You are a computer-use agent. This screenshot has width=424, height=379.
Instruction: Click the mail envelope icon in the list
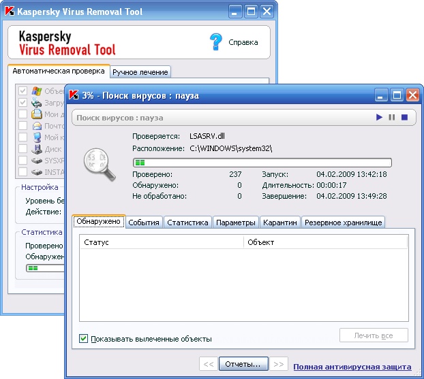tap(37, 126)
